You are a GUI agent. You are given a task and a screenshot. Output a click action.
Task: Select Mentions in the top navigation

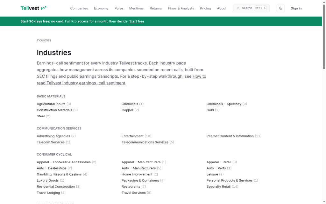coord(136,8)
